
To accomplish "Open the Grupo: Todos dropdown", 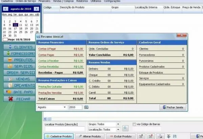I will coord(118,124).
